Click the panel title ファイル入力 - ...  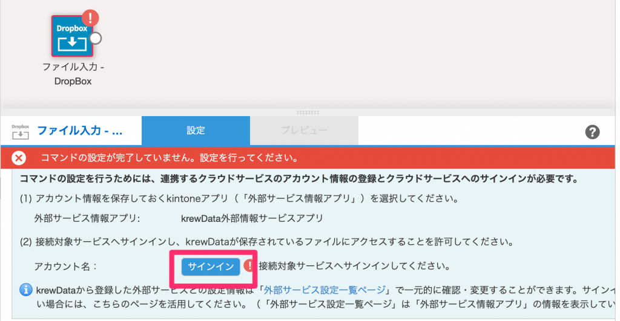[79, 131]
